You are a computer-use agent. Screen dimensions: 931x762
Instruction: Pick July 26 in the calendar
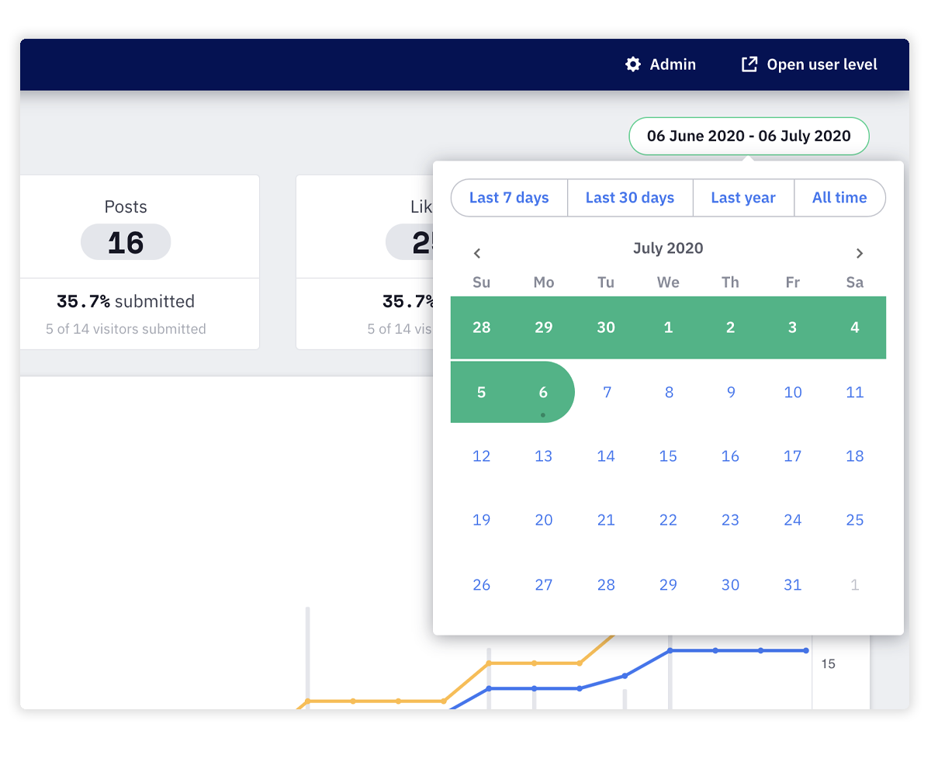[482, 585]
